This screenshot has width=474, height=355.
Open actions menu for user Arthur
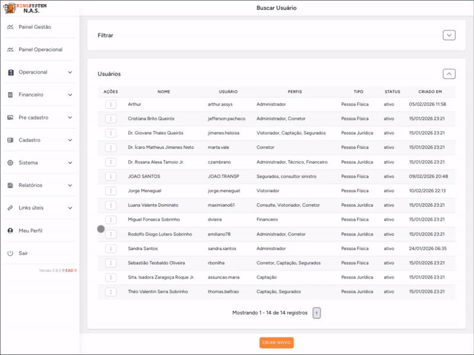tap(111, 104)
